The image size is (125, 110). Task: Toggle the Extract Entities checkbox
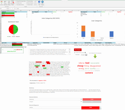[27, 1]
